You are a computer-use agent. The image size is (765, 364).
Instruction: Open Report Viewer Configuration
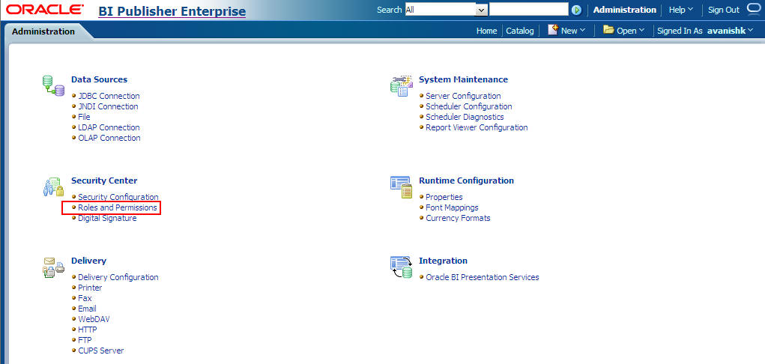point(477,127)
